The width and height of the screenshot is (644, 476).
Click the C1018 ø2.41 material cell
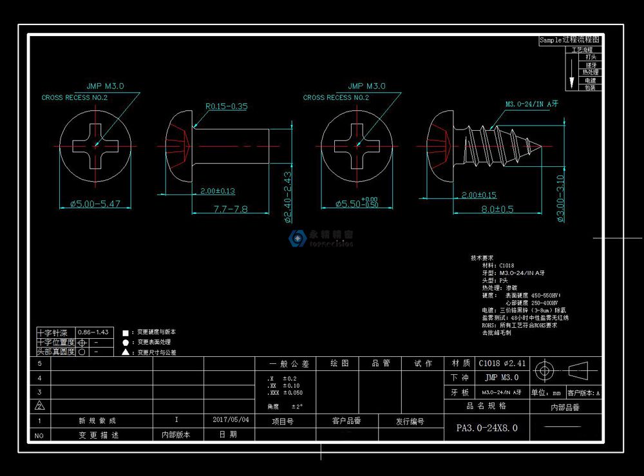[x=502, y=363]
